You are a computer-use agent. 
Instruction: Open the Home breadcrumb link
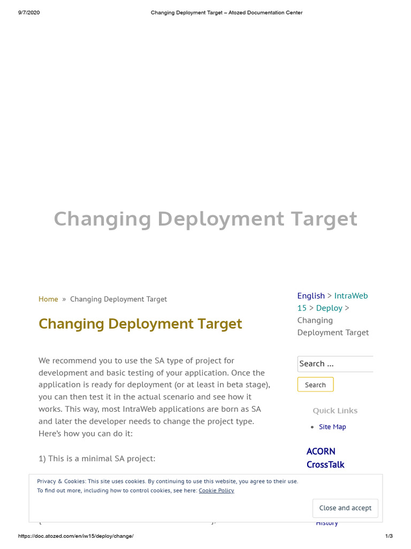[x=48, y=299]
